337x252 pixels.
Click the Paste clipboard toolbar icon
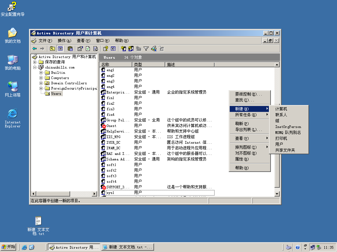tap(70, 49)
